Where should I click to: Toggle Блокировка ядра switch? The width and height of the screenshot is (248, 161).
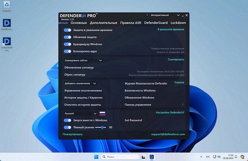[68, 51]
